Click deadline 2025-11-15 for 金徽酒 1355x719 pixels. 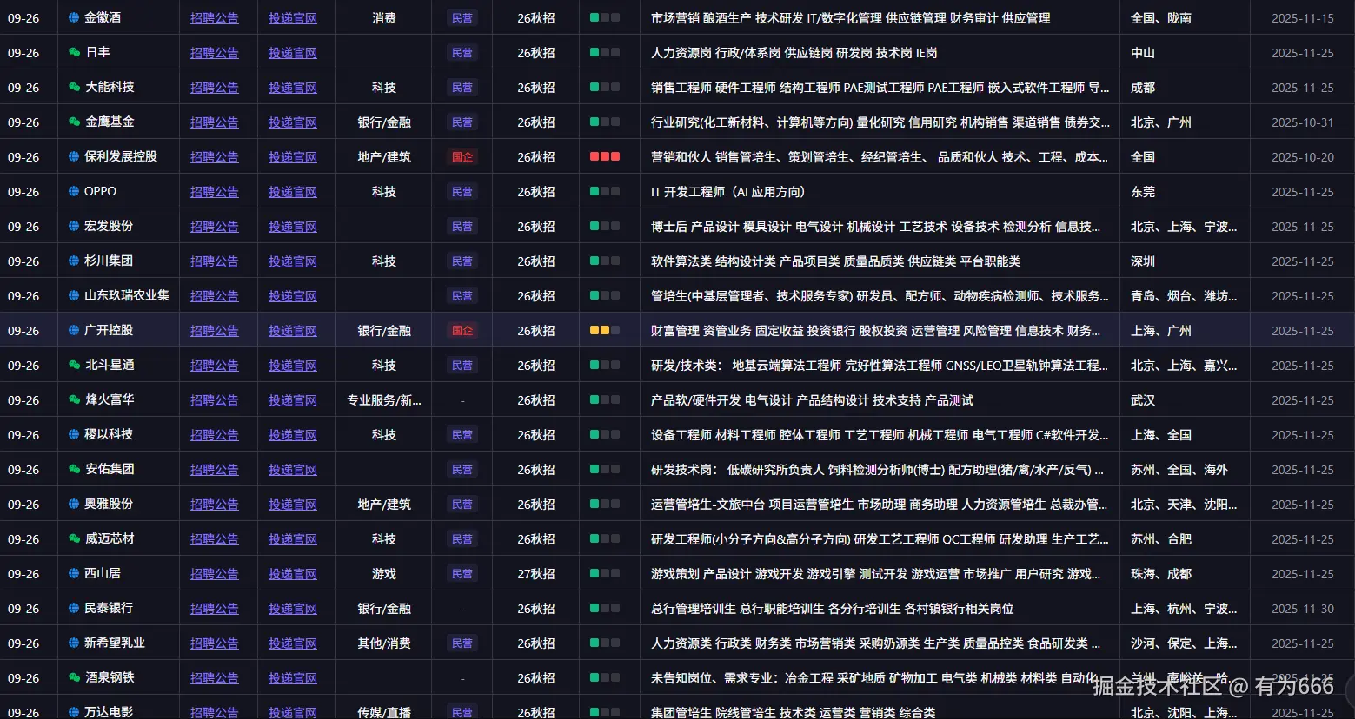(1303, 18)
